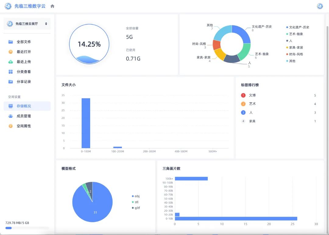This screenshot has width=329, height=235.
Task: Click the 空间属性 info icon
Action: pos(11,126)
